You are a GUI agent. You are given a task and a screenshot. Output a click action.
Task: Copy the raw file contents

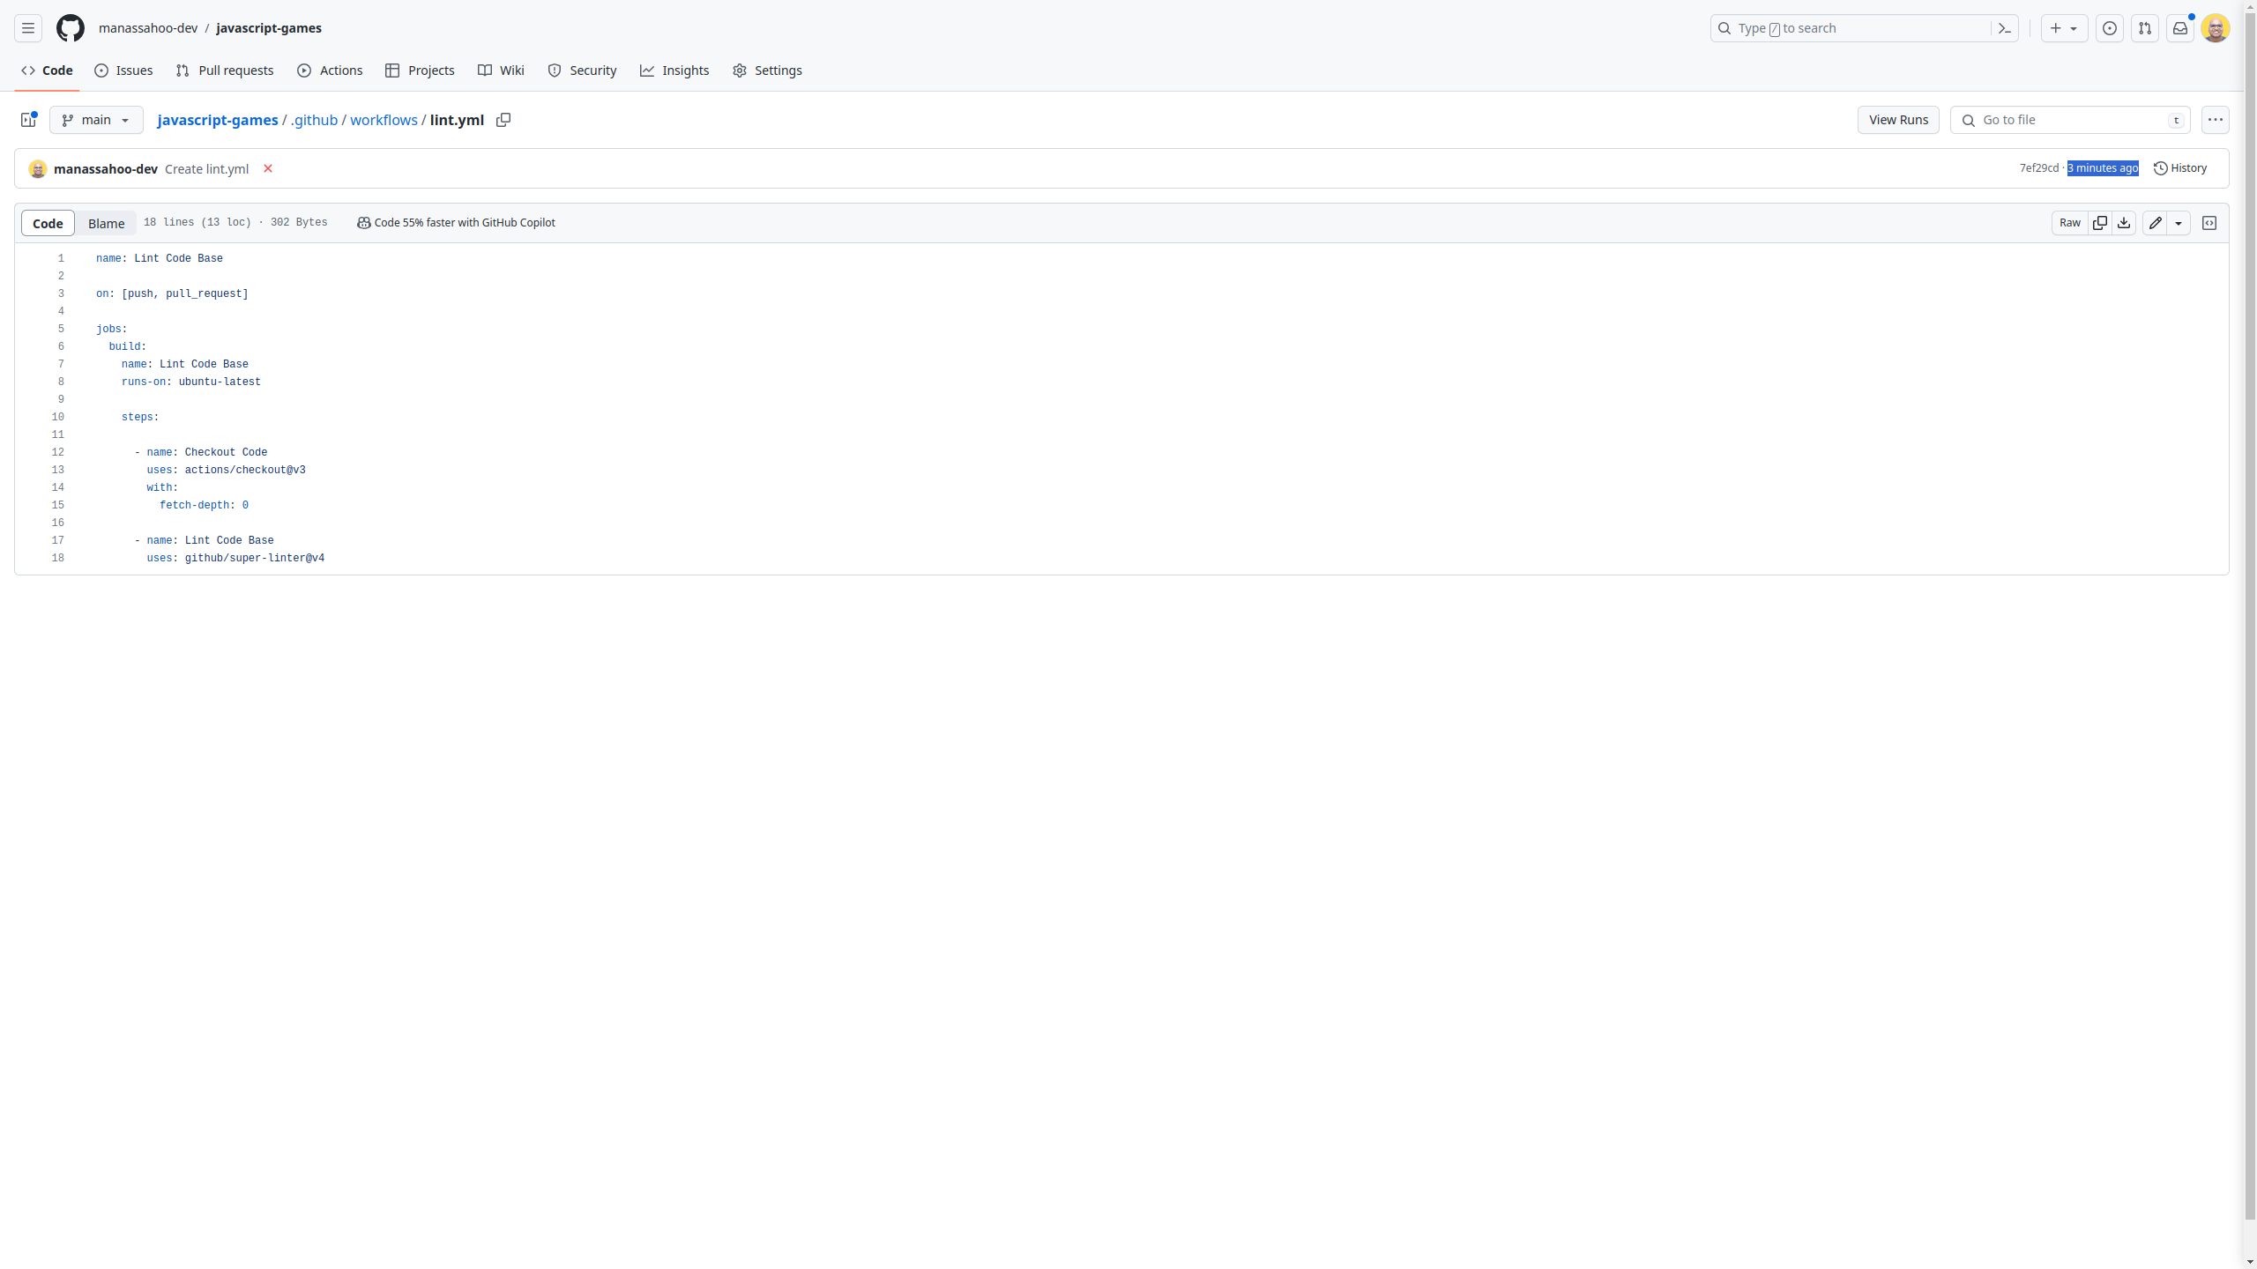(2100, 223)
